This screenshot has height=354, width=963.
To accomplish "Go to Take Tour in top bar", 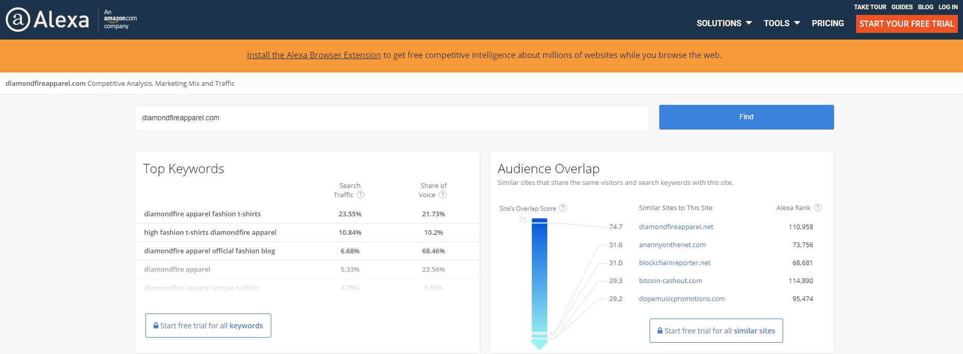I will coord(869,7).
